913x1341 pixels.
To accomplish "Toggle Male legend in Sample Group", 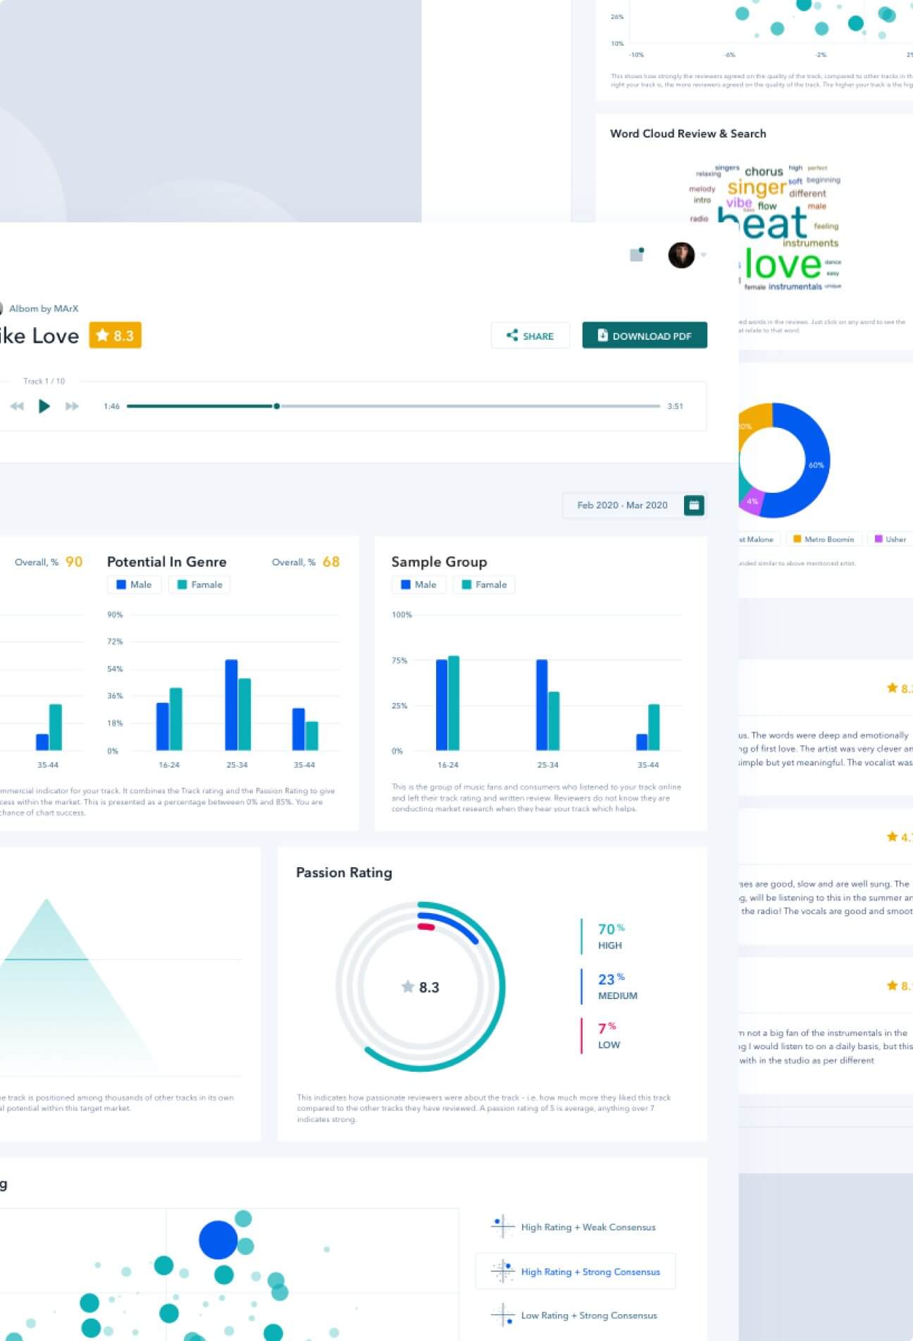I will point(419,584).
